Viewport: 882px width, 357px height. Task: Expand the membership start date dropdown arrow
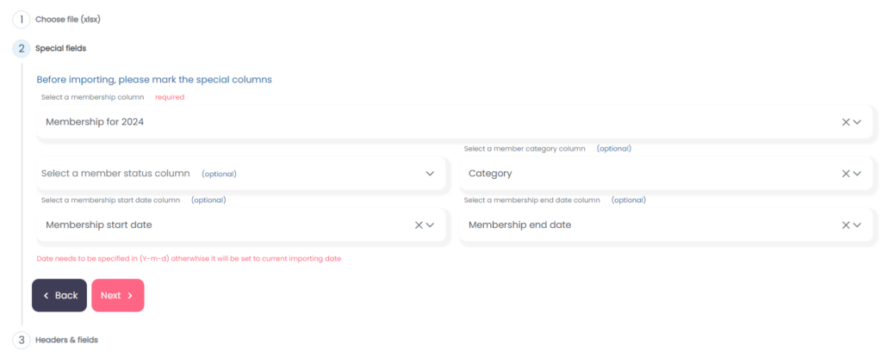[x=431, y=225]
